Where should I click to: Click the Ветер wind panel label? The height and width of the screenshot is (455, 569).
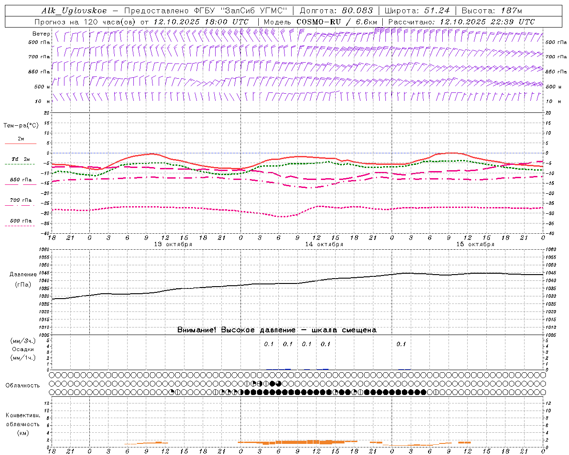point(41,34)
